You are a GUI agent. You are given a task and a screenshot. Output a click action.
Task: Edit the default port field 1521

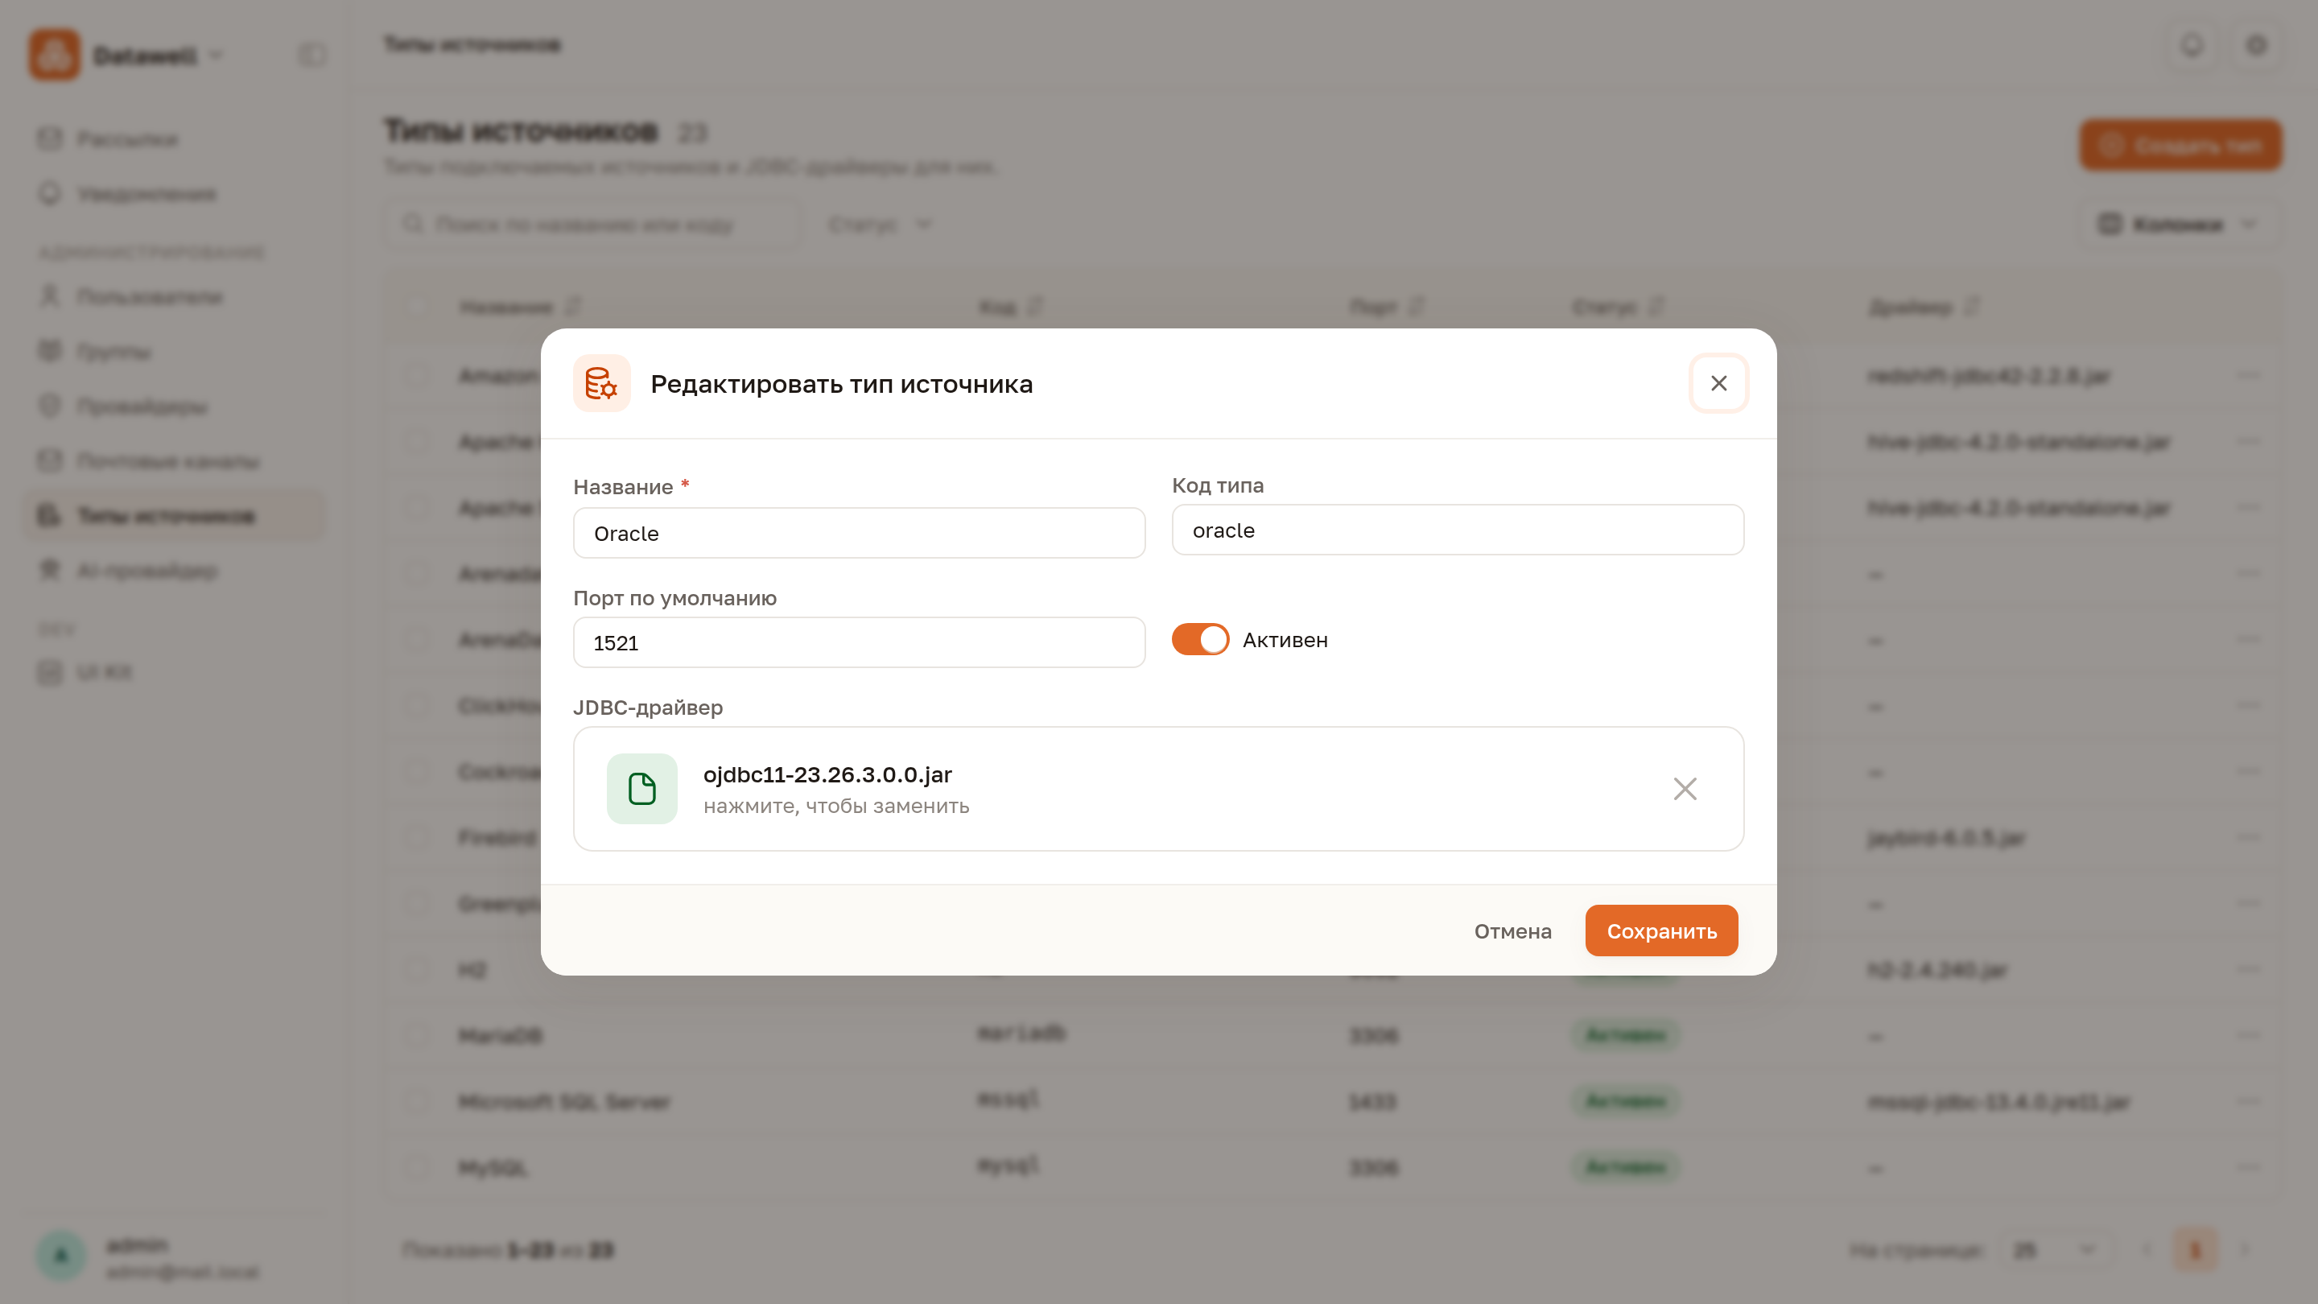859,642
